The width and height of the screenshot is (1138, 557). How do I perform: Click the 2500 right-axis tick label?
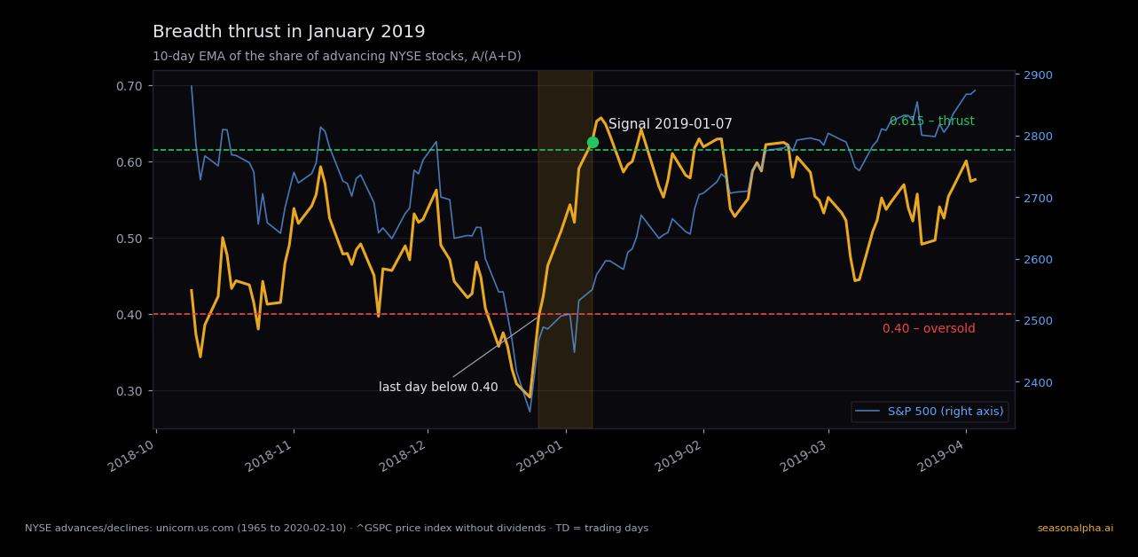(1040, 321)
